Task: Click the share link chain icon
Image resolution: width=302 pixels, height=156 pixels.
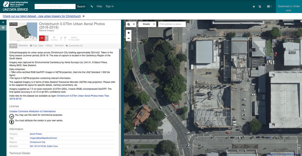Action: [92, 7]
